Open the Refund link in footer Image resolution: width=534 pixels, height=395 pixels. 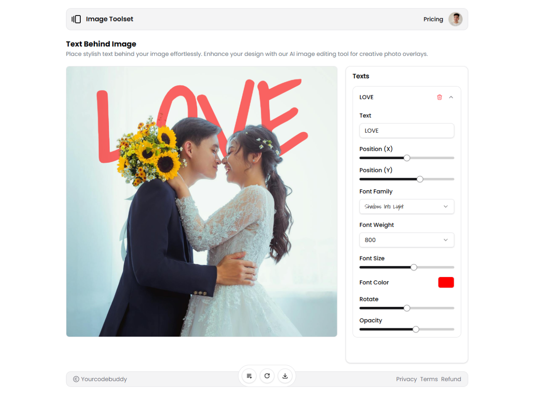(451, 379)
